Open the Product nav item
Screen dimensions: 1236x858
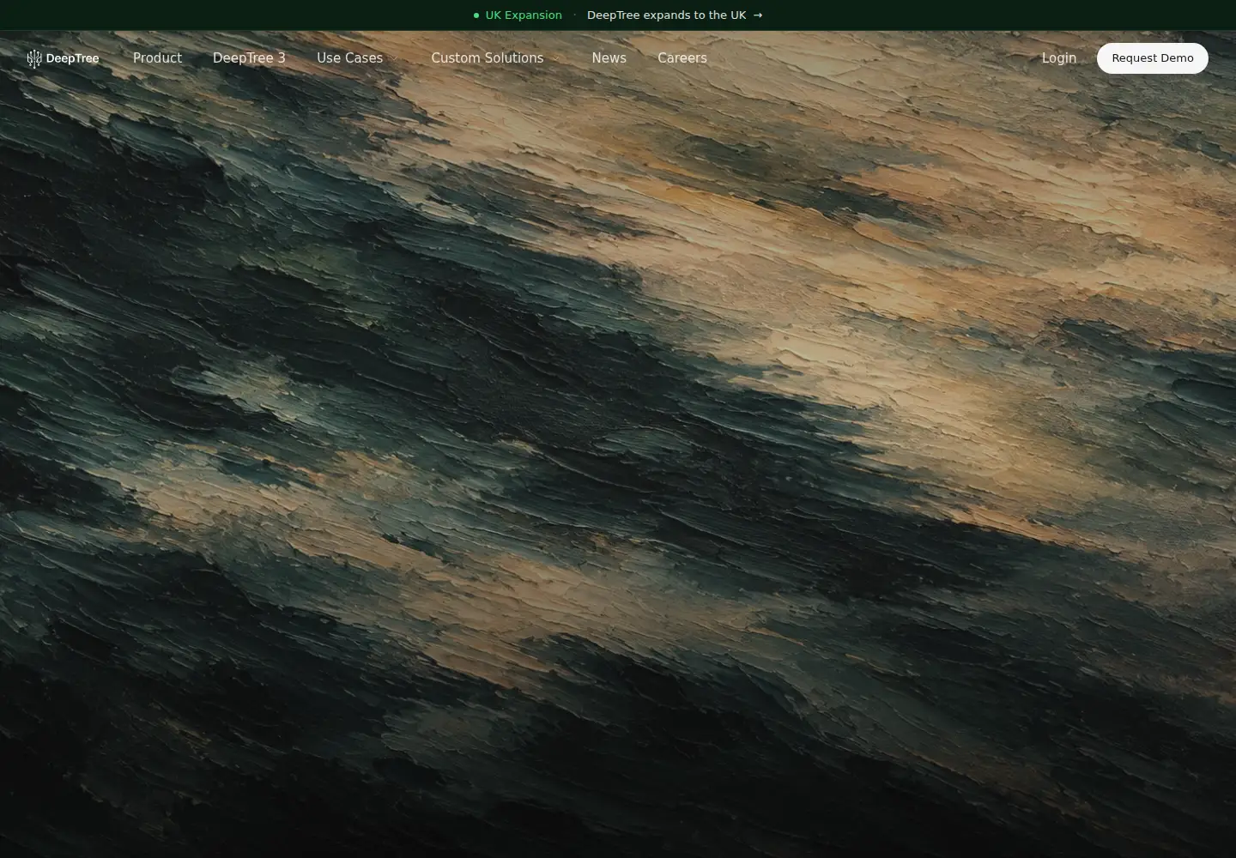157,58
